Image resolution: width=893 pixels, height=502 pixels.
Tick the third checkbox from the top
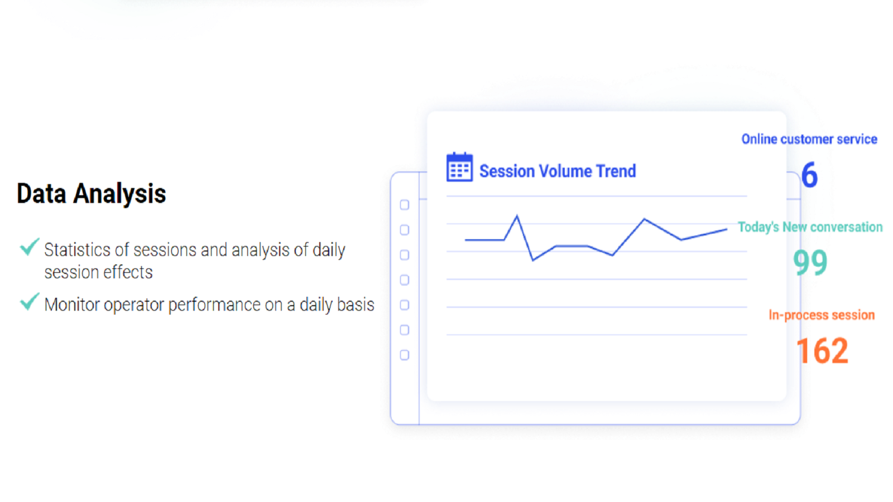[405, 255]
